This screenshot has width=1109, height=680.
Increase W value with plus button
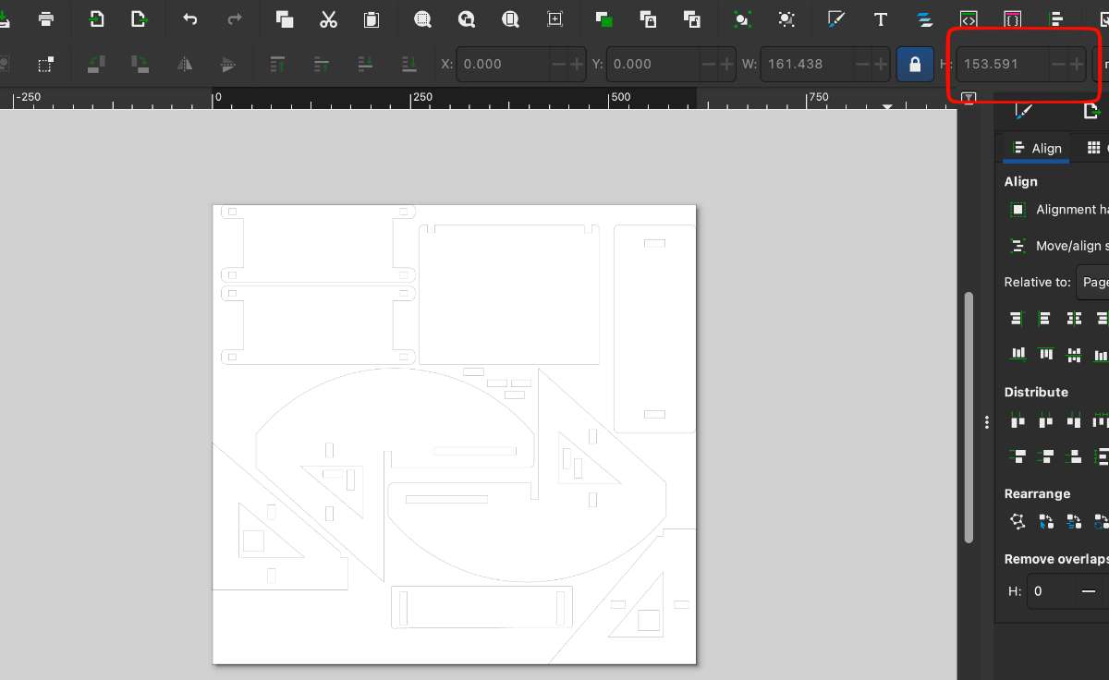(880, 64)
